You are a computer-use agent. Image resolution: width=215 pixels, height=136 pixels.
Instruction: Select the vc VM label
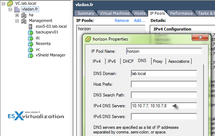coord(38,50)
